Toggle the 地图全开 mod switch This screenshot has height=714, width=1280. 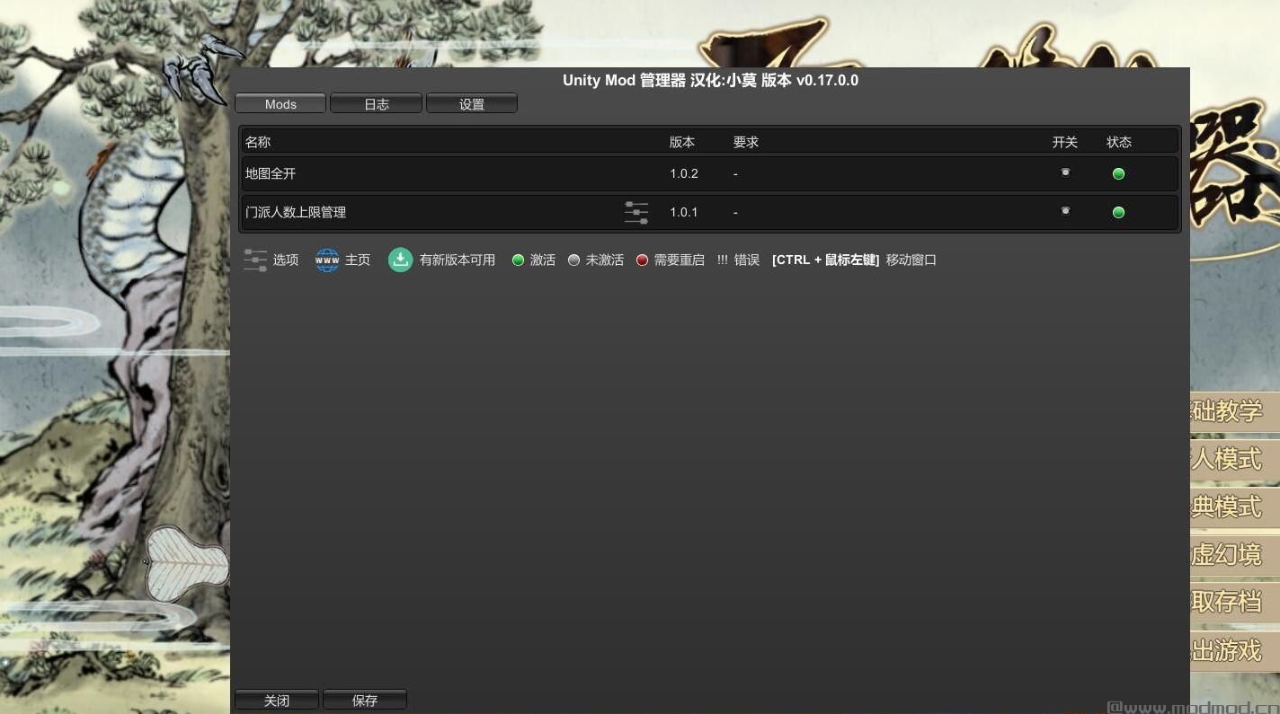(x=1065, y=172)
